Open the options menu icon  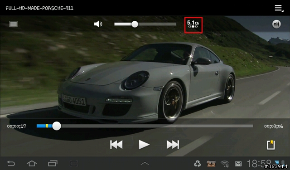click(x=279, y=8)
